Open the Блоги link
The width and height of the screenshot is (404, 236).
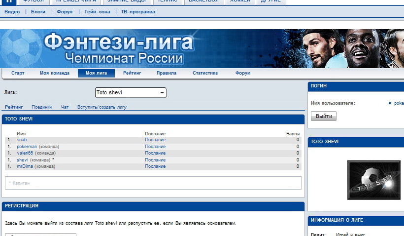pyautogui.click(x=38, y=12)
